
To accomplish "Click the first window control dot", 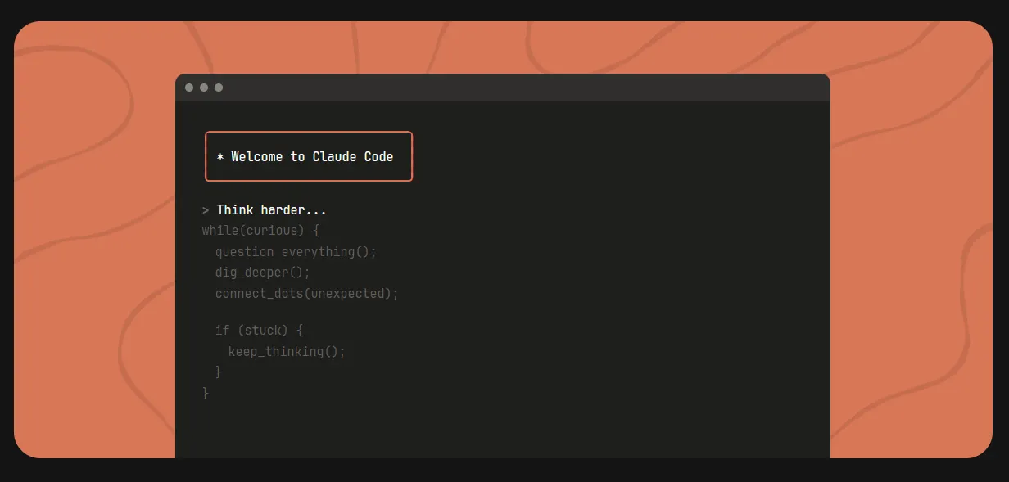I will coord(189,88).
